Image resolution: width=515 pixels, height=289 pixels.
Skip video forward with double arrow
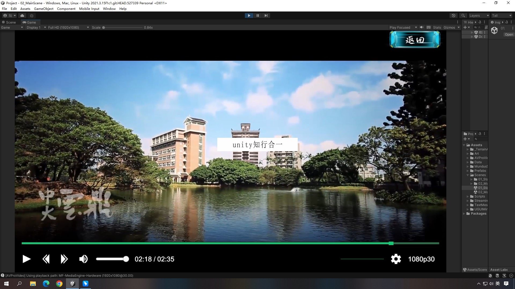pos(64,259)
